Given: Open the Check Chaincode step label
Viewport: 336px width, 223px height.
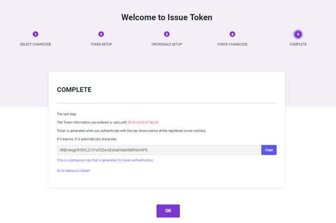Looking at the screenshot, I should pyautogui.click(x=233, y=44).
